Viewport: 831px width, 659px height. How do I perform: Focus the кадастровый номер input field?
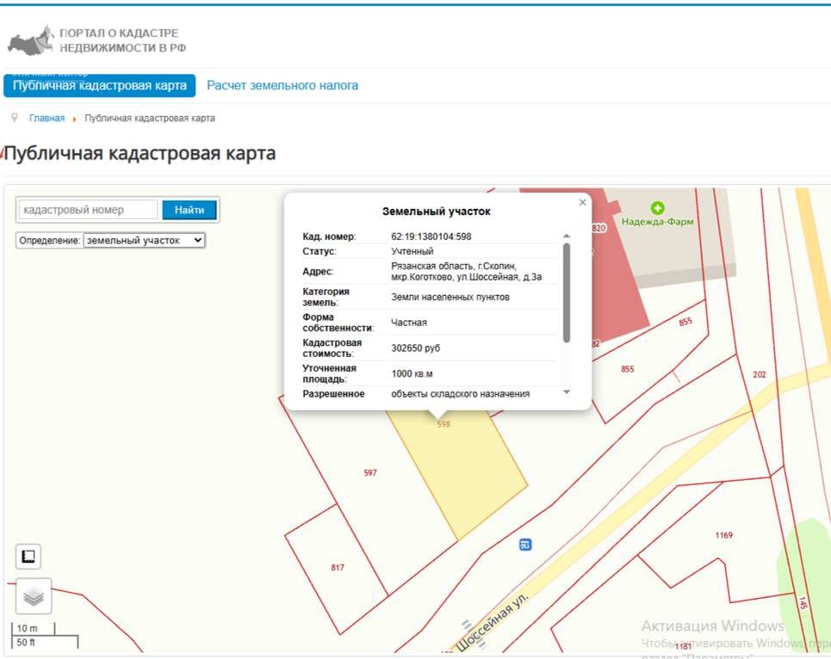[88, 210]
